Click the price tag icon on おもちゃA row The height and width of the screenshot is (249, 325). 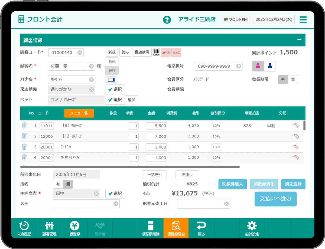tap(296, 158)
